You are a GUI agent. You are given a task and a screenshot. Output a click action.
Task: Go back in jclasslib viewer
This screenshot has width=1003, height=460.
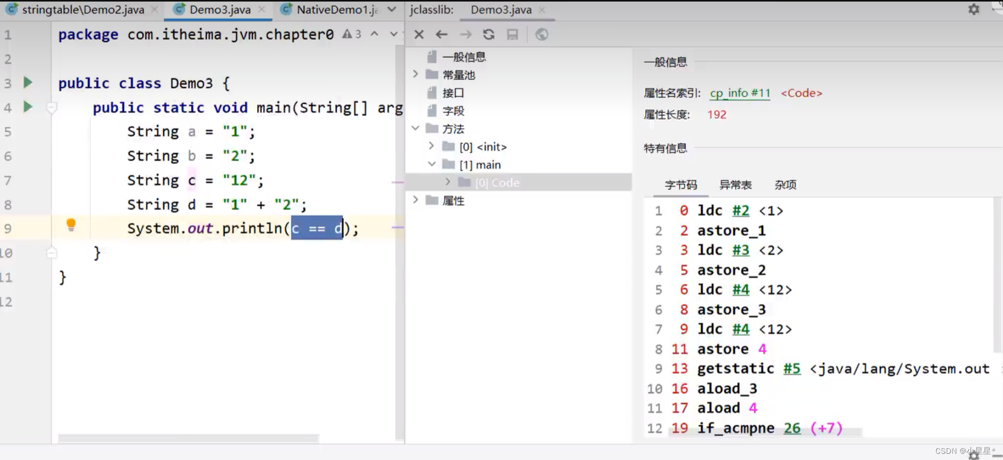pos(441,35)
